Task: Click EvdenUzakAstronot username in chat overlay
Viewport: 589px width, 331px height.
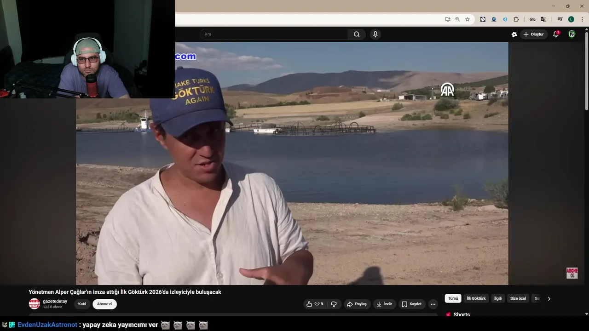Action: point(47,325)
